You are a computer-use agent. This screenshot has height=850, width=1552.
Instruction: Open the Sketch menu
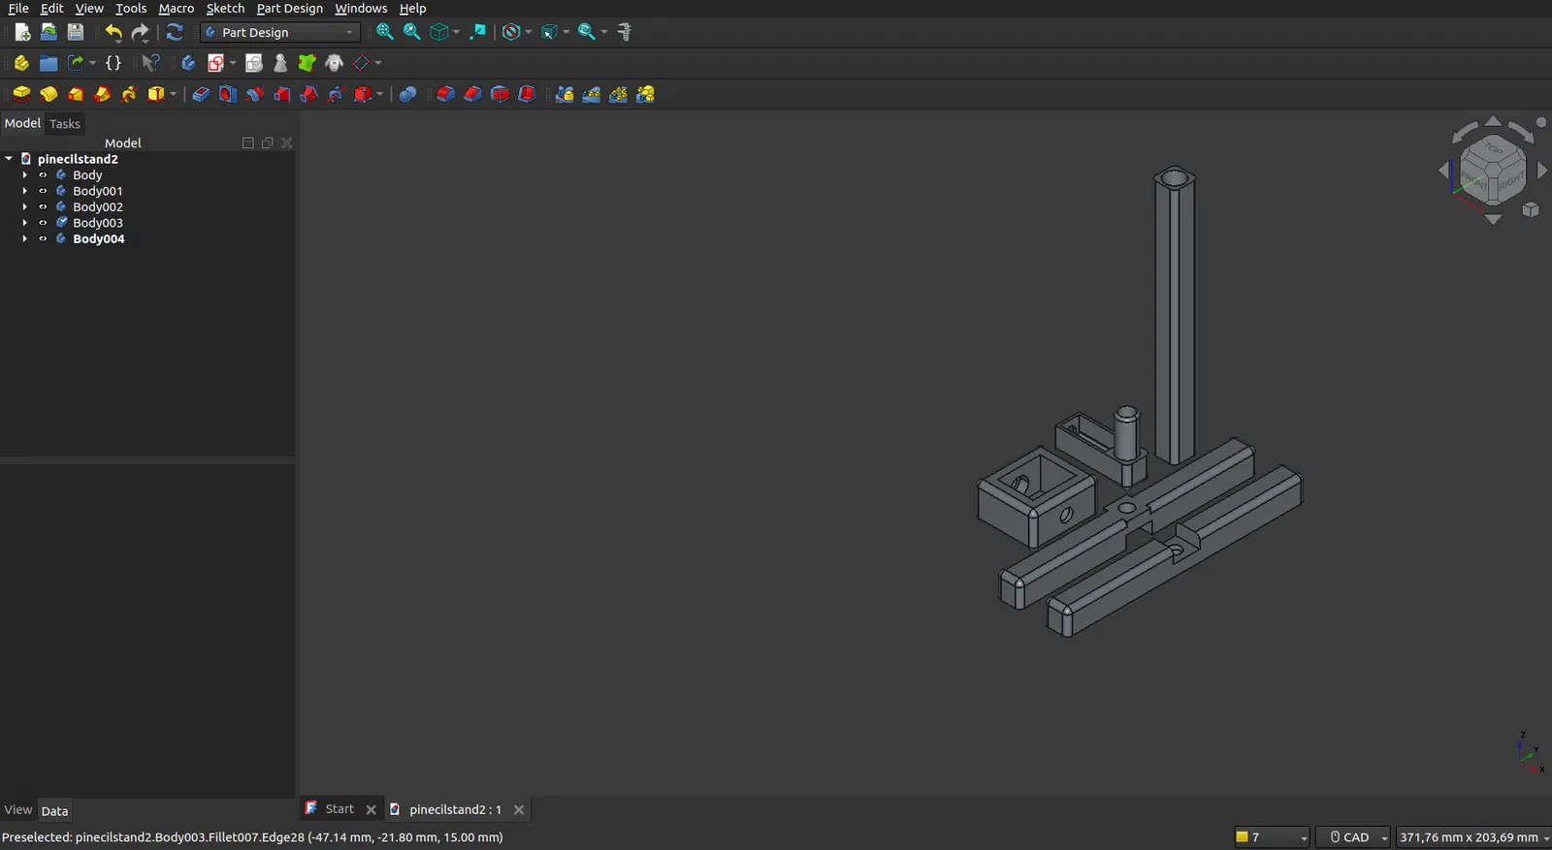(225, 8)
